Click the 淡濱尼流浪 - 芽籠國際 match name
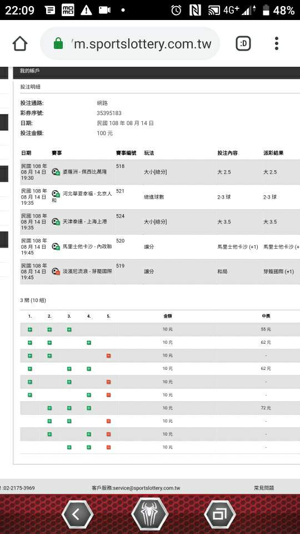 coord(87,271)
